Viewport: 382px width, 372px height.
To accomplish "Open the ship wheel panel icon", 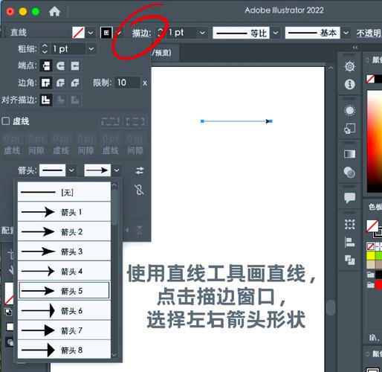I will tap(350, 66).
